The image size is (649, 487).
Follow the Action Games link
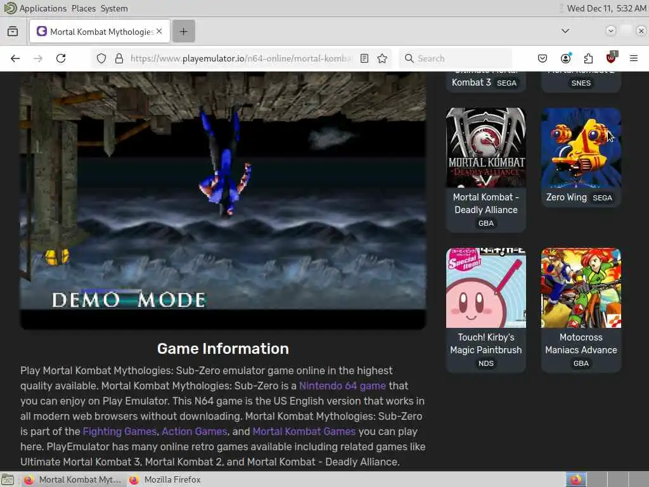[195, 431]
